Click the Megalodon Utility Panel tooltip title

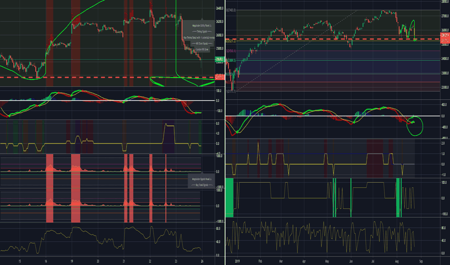pos(202,26)
